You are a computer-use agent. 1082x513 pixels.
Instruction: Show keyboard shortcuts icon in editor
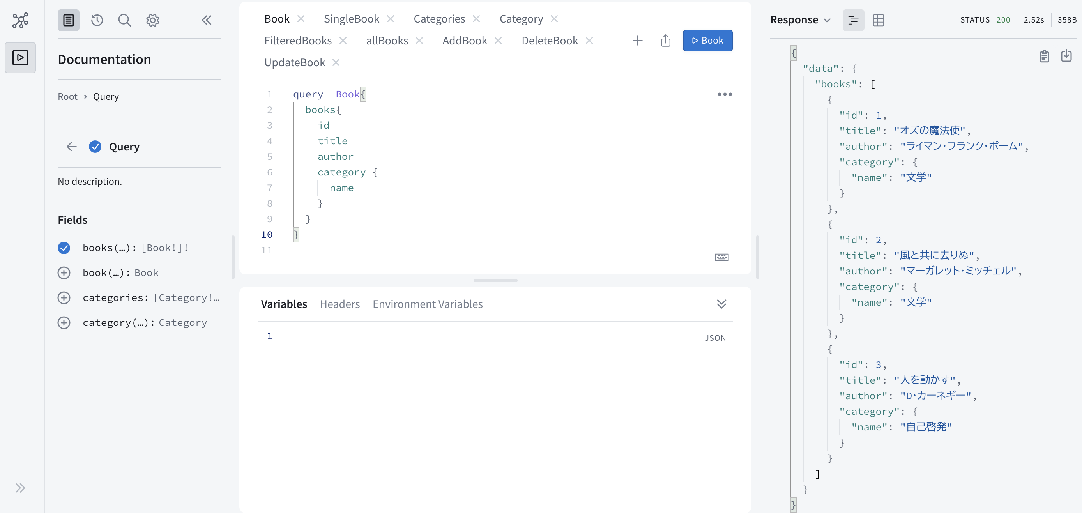(721, 257)
